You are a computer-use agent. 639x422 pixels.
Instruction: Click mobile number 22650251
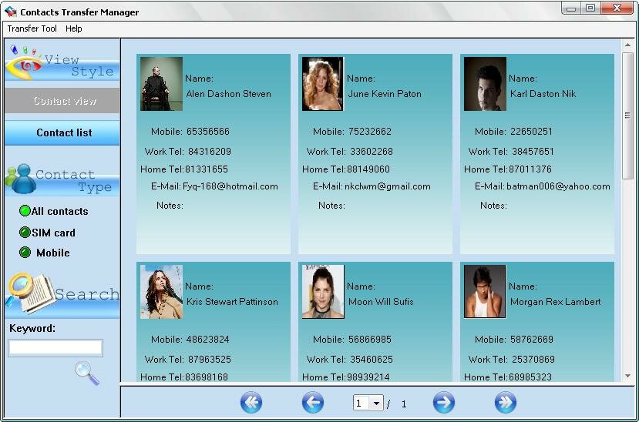(x=531, y=132)
